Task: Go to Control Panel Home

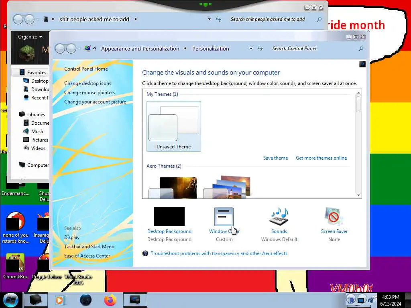Action: [86, 69]
